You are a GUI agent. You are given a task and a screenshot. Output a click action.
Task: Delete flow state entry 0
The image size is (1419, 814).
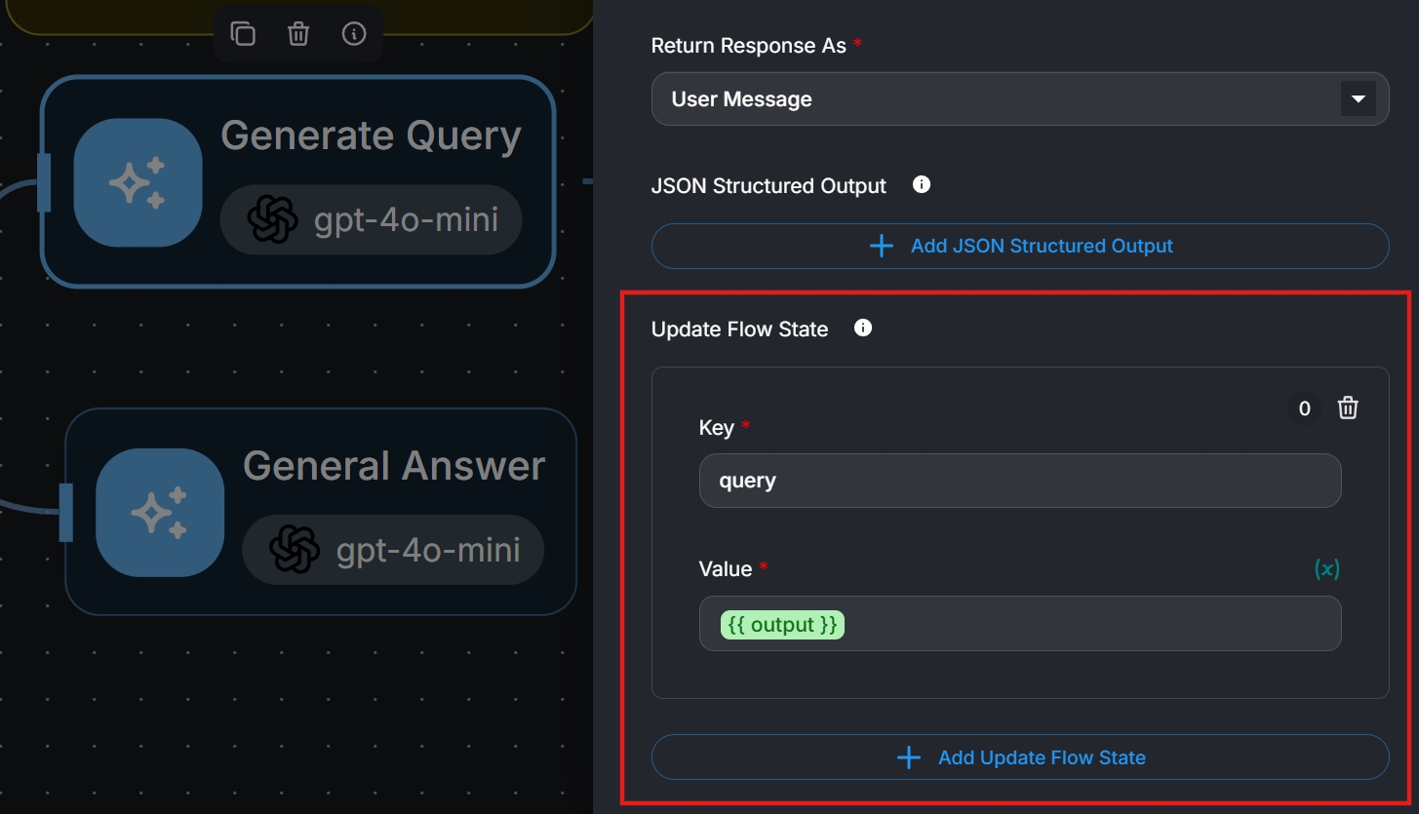(x=1348, y=407)
